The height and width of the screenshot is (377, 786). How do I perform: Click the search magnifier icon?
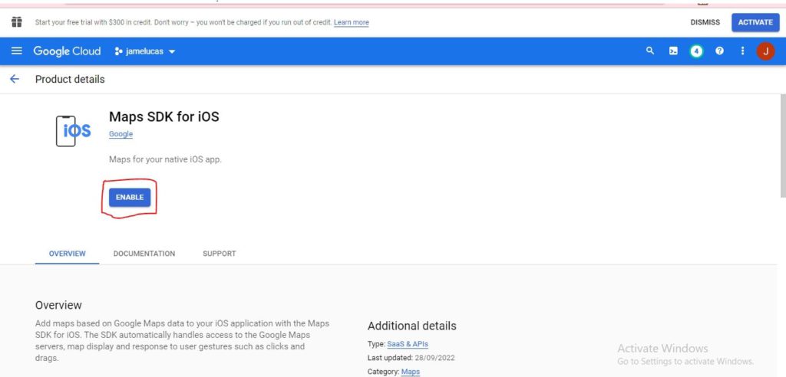650,51
